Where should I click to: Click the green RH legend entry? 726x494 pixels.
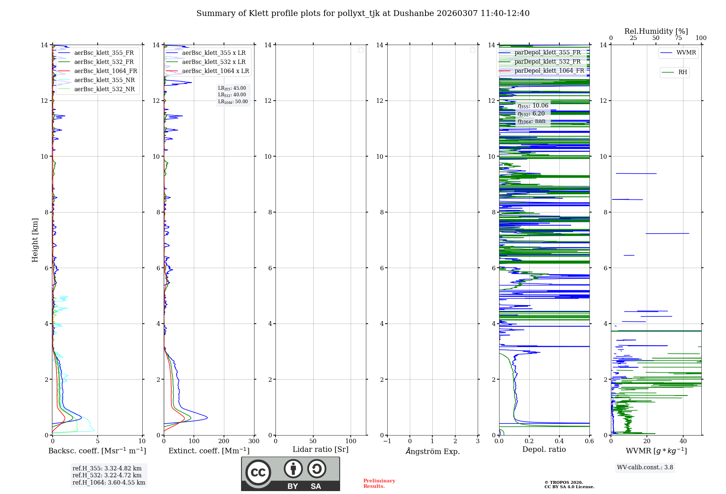[x=682, y=72]
